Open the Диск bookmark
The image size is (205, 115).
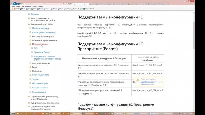[29, 9]
